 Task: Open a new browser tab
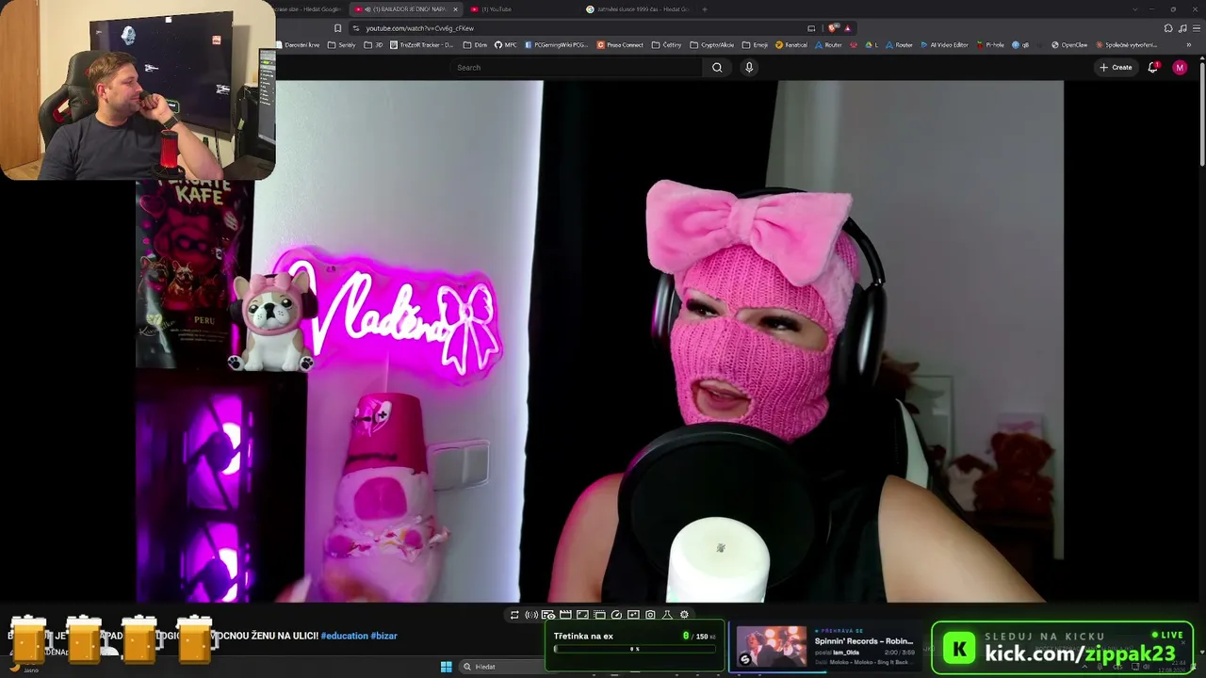point(705,9)
